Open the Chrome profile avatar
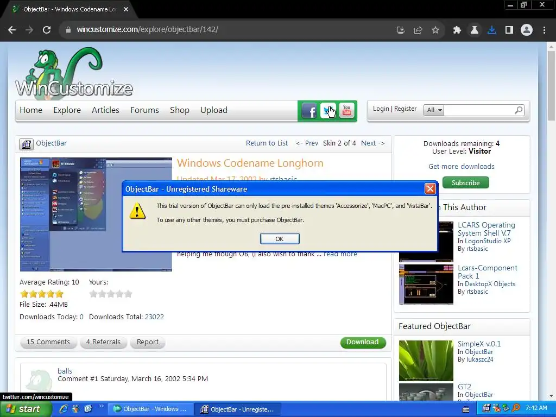556x417 pixels. (527, 30)
